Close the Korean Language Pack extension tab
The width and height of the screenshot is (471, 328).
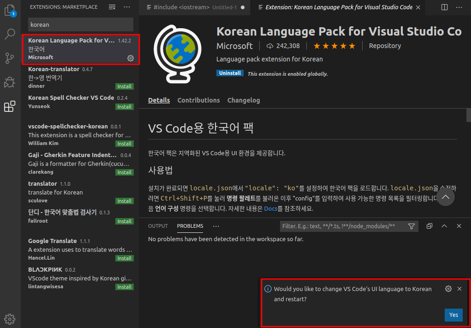pos(418,7)
